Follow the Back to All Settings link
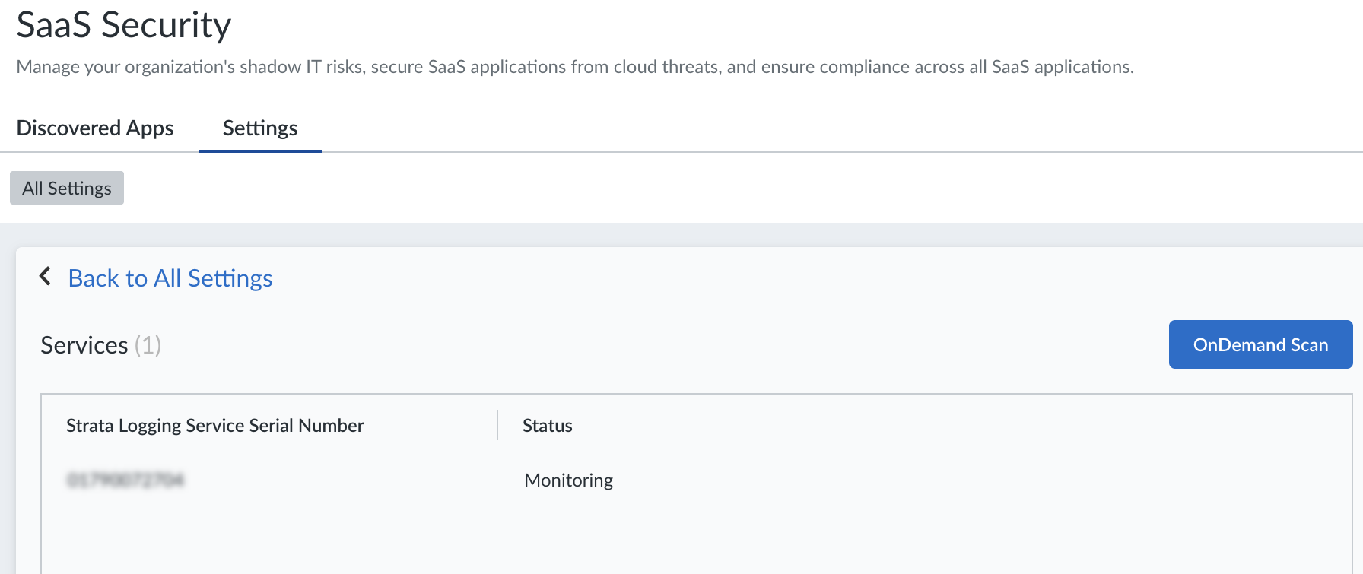The height and width of the screenshot is (574, 1363). (170, 278)
